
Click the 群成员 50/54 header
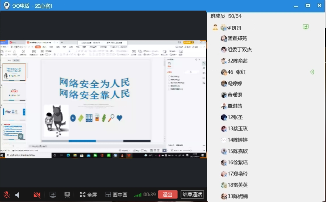click(x=226, y=16)
